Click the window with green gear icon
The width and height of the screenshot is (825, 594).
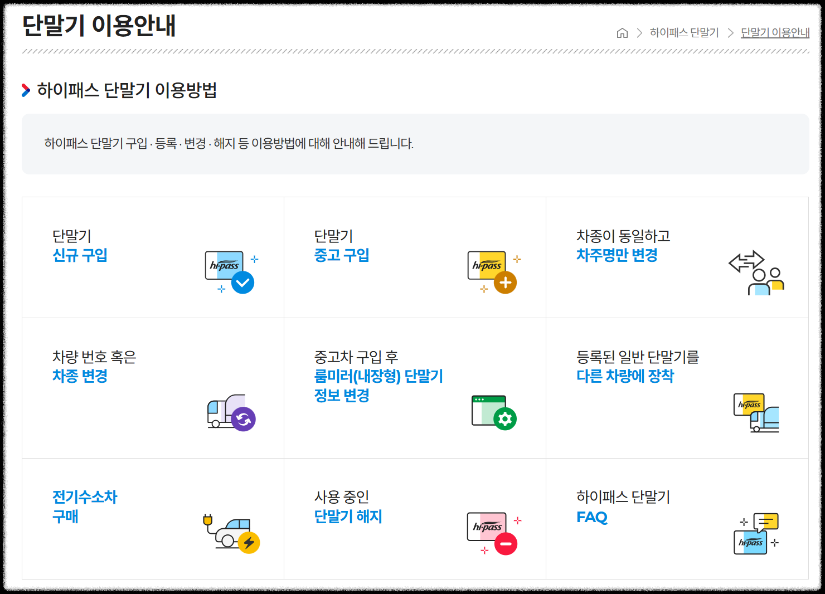[x=494, y=413]
